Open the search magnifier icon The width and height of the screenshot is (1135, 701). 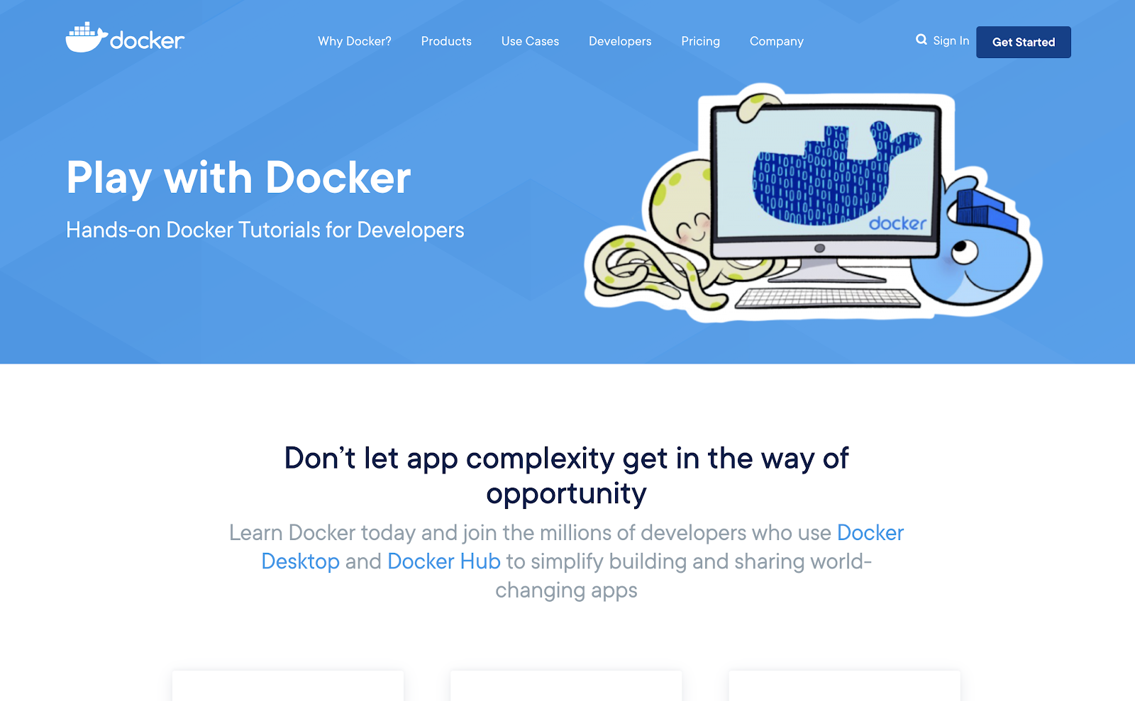coord(921,40)
